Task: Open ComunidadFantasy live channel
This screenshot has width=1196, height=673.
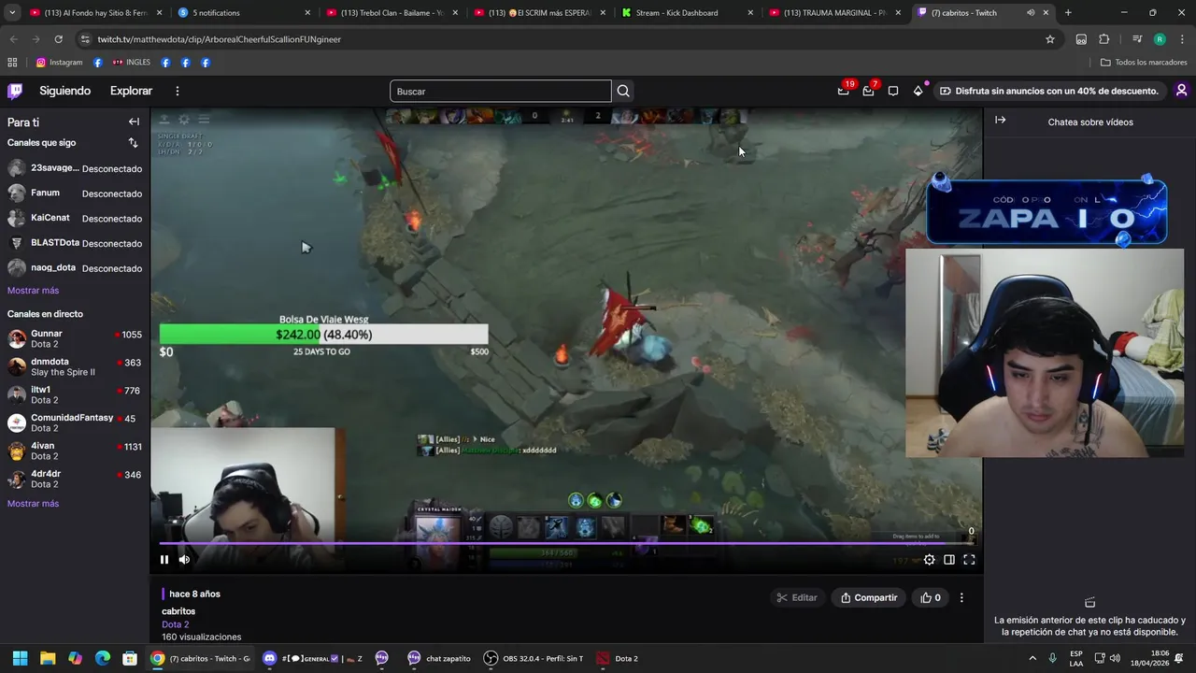Action: pos(75,422)
